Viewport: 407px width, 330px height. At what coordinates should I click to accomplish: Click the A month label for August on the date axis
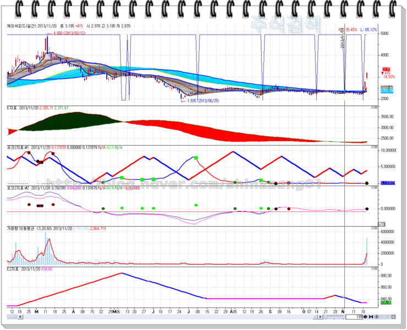point(232,311)
